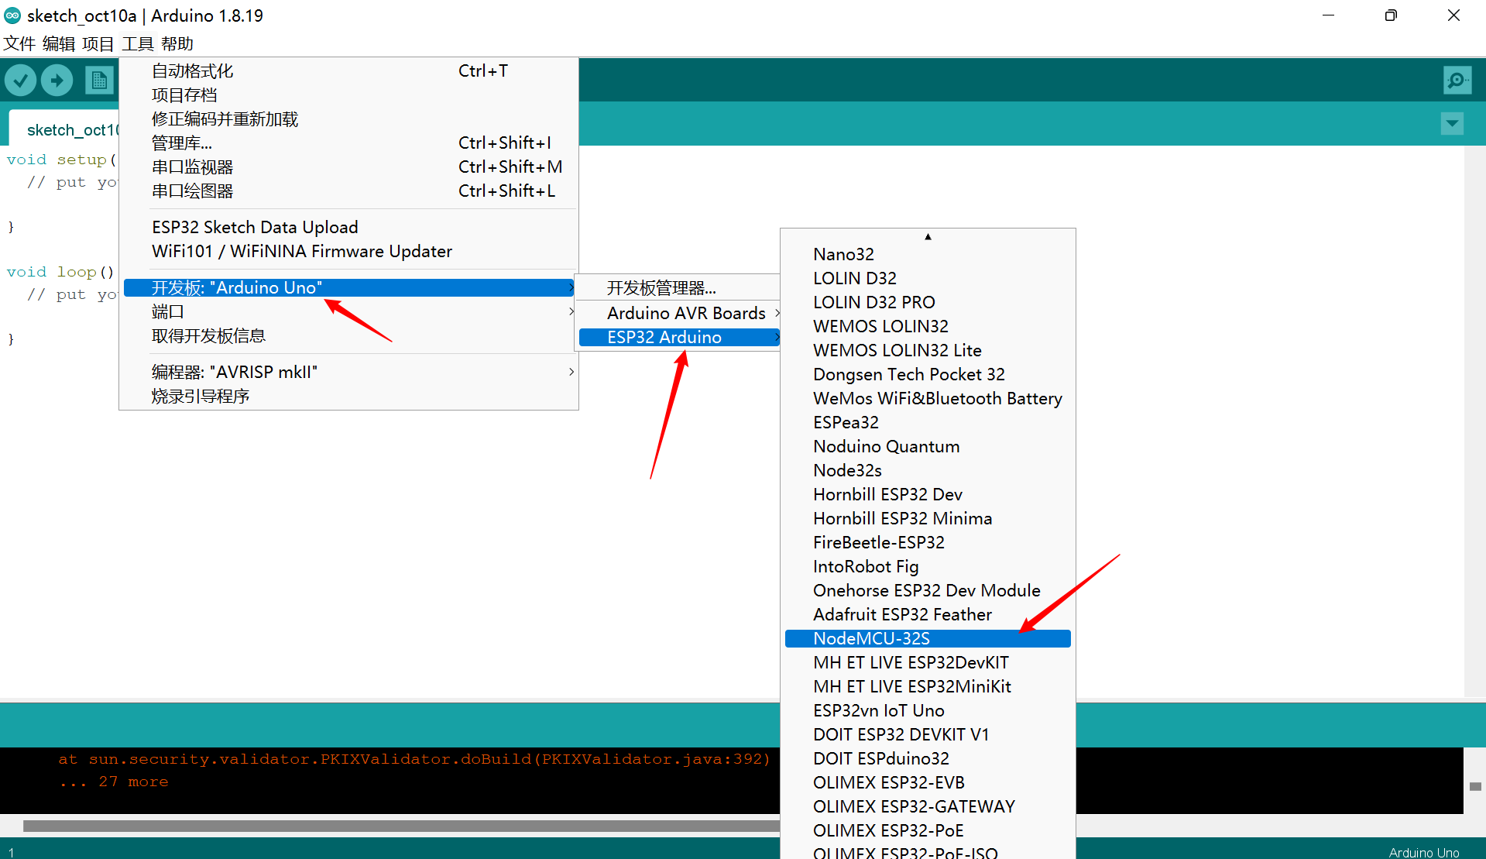Select Nano32 board
Image resolution: width=1486 pixels, height=859 pixels.
point(928,255)
